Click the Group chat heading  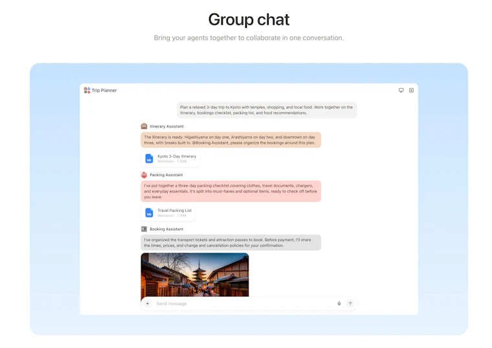pyautogui.click(x=249, y=19)
